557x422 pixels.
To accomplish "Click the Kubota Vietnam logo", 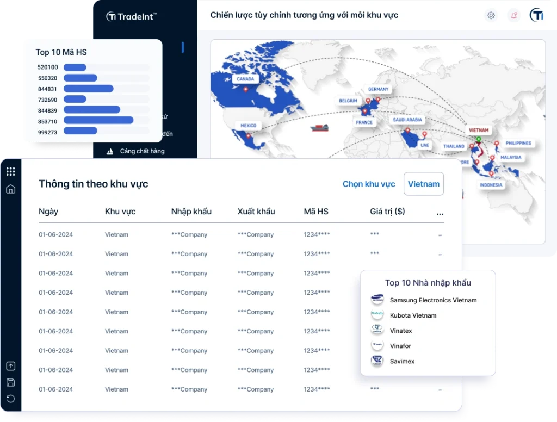I will pos(377,315).
